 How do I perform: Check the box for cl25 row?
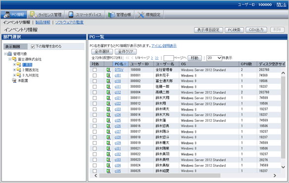[x=95, y=120]
